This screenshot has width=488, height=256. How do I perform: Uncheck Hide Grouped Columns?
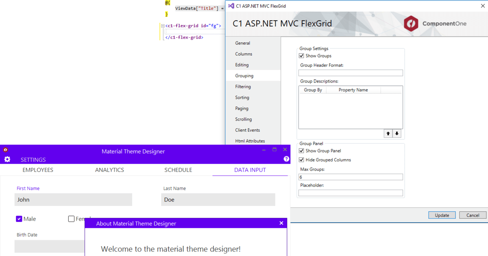click(301, 160)
